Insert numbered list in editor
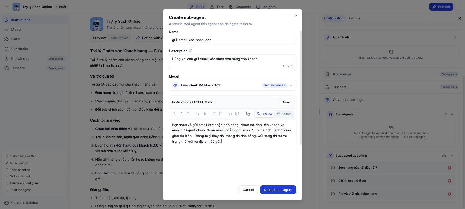465x209 pixels. point(221,114)
